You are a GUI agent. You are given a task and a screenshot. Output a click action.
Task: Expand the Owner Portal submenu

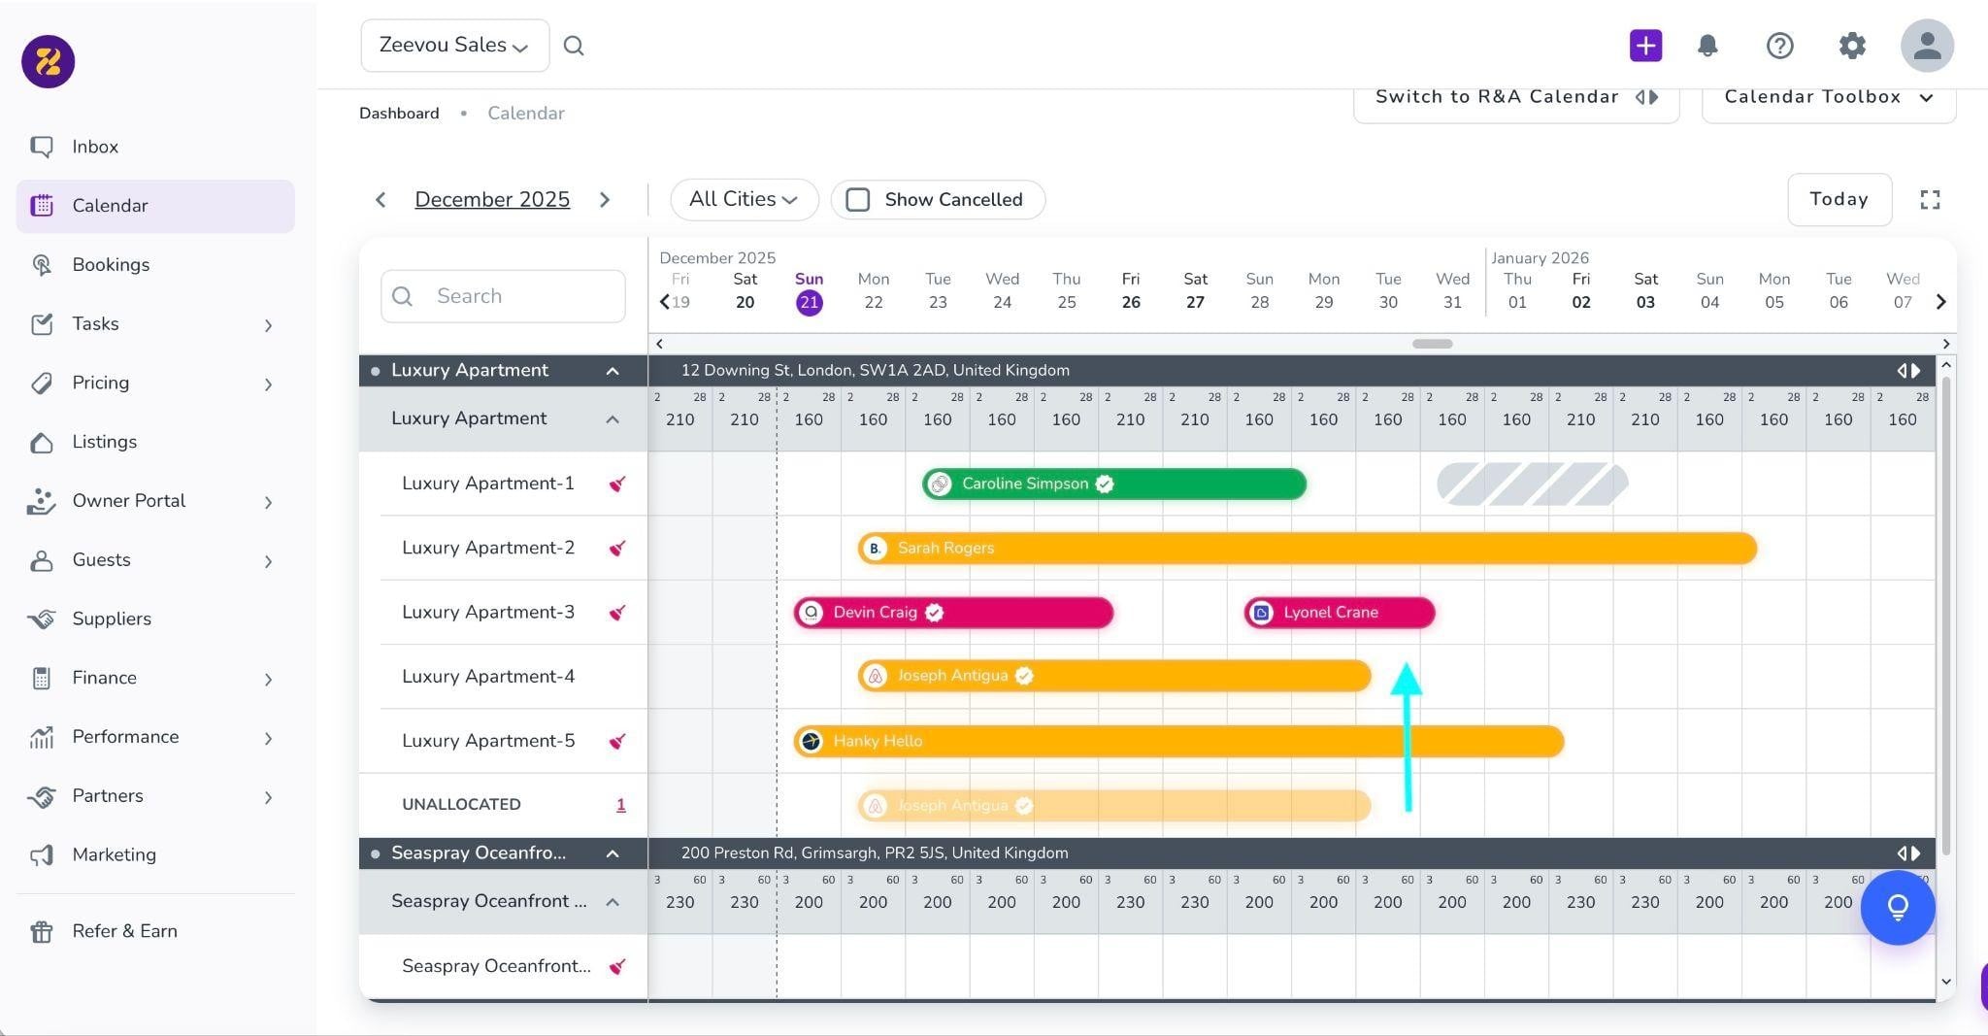[269, 502]
